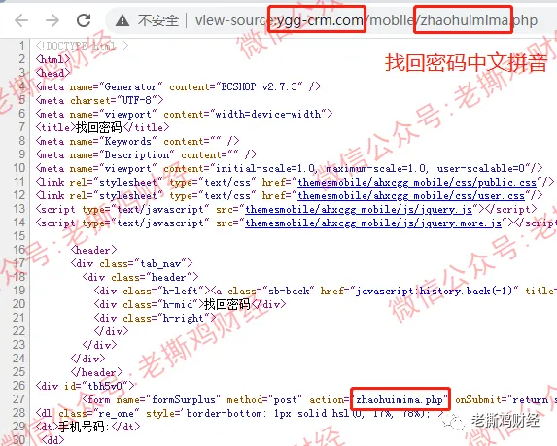The image size is (557, 446).
Task: Select line 4 meta Generator ECSHOP text
Action: click(178, 86)
